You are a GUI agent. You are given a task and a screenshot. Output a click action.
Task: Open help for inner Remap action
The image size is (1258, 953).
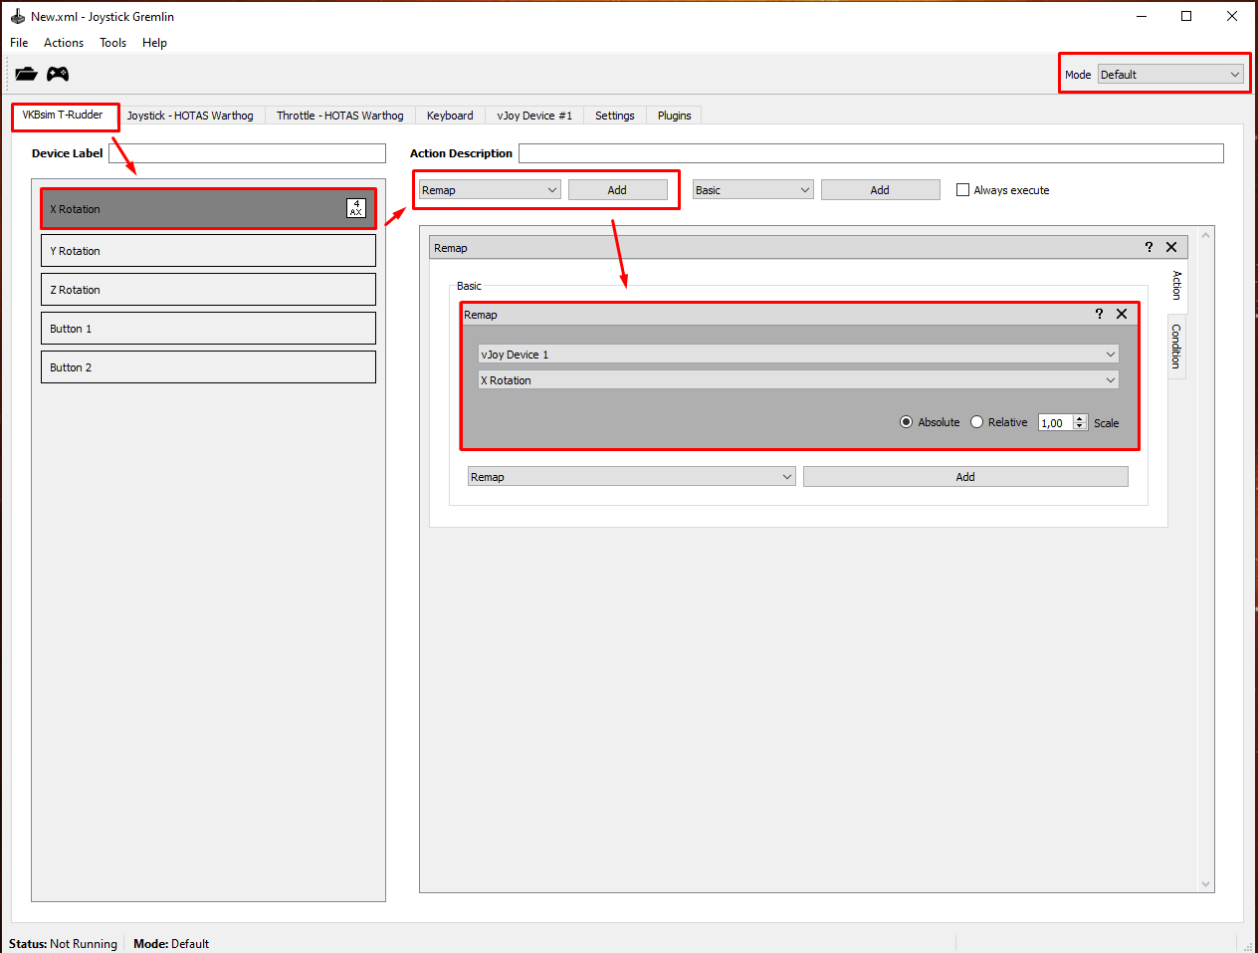tap(1099, 314)
